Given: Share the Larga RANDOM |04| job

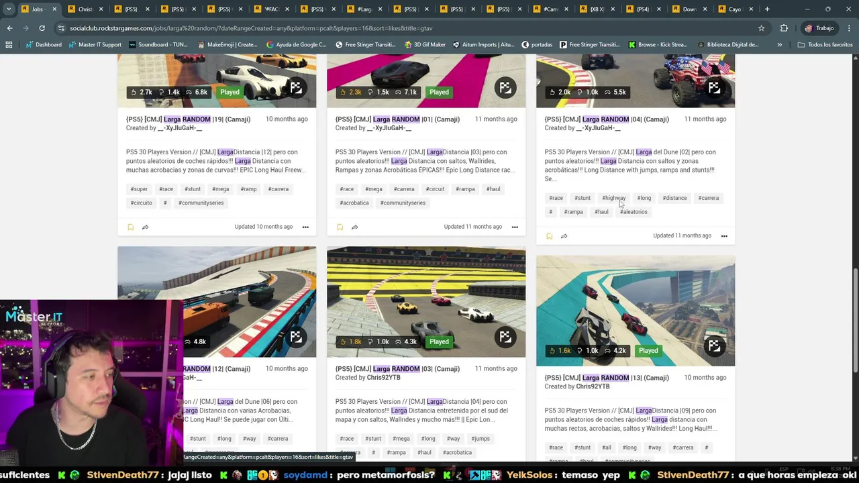Looking at the screenshot, I should [x=564, y=236].
